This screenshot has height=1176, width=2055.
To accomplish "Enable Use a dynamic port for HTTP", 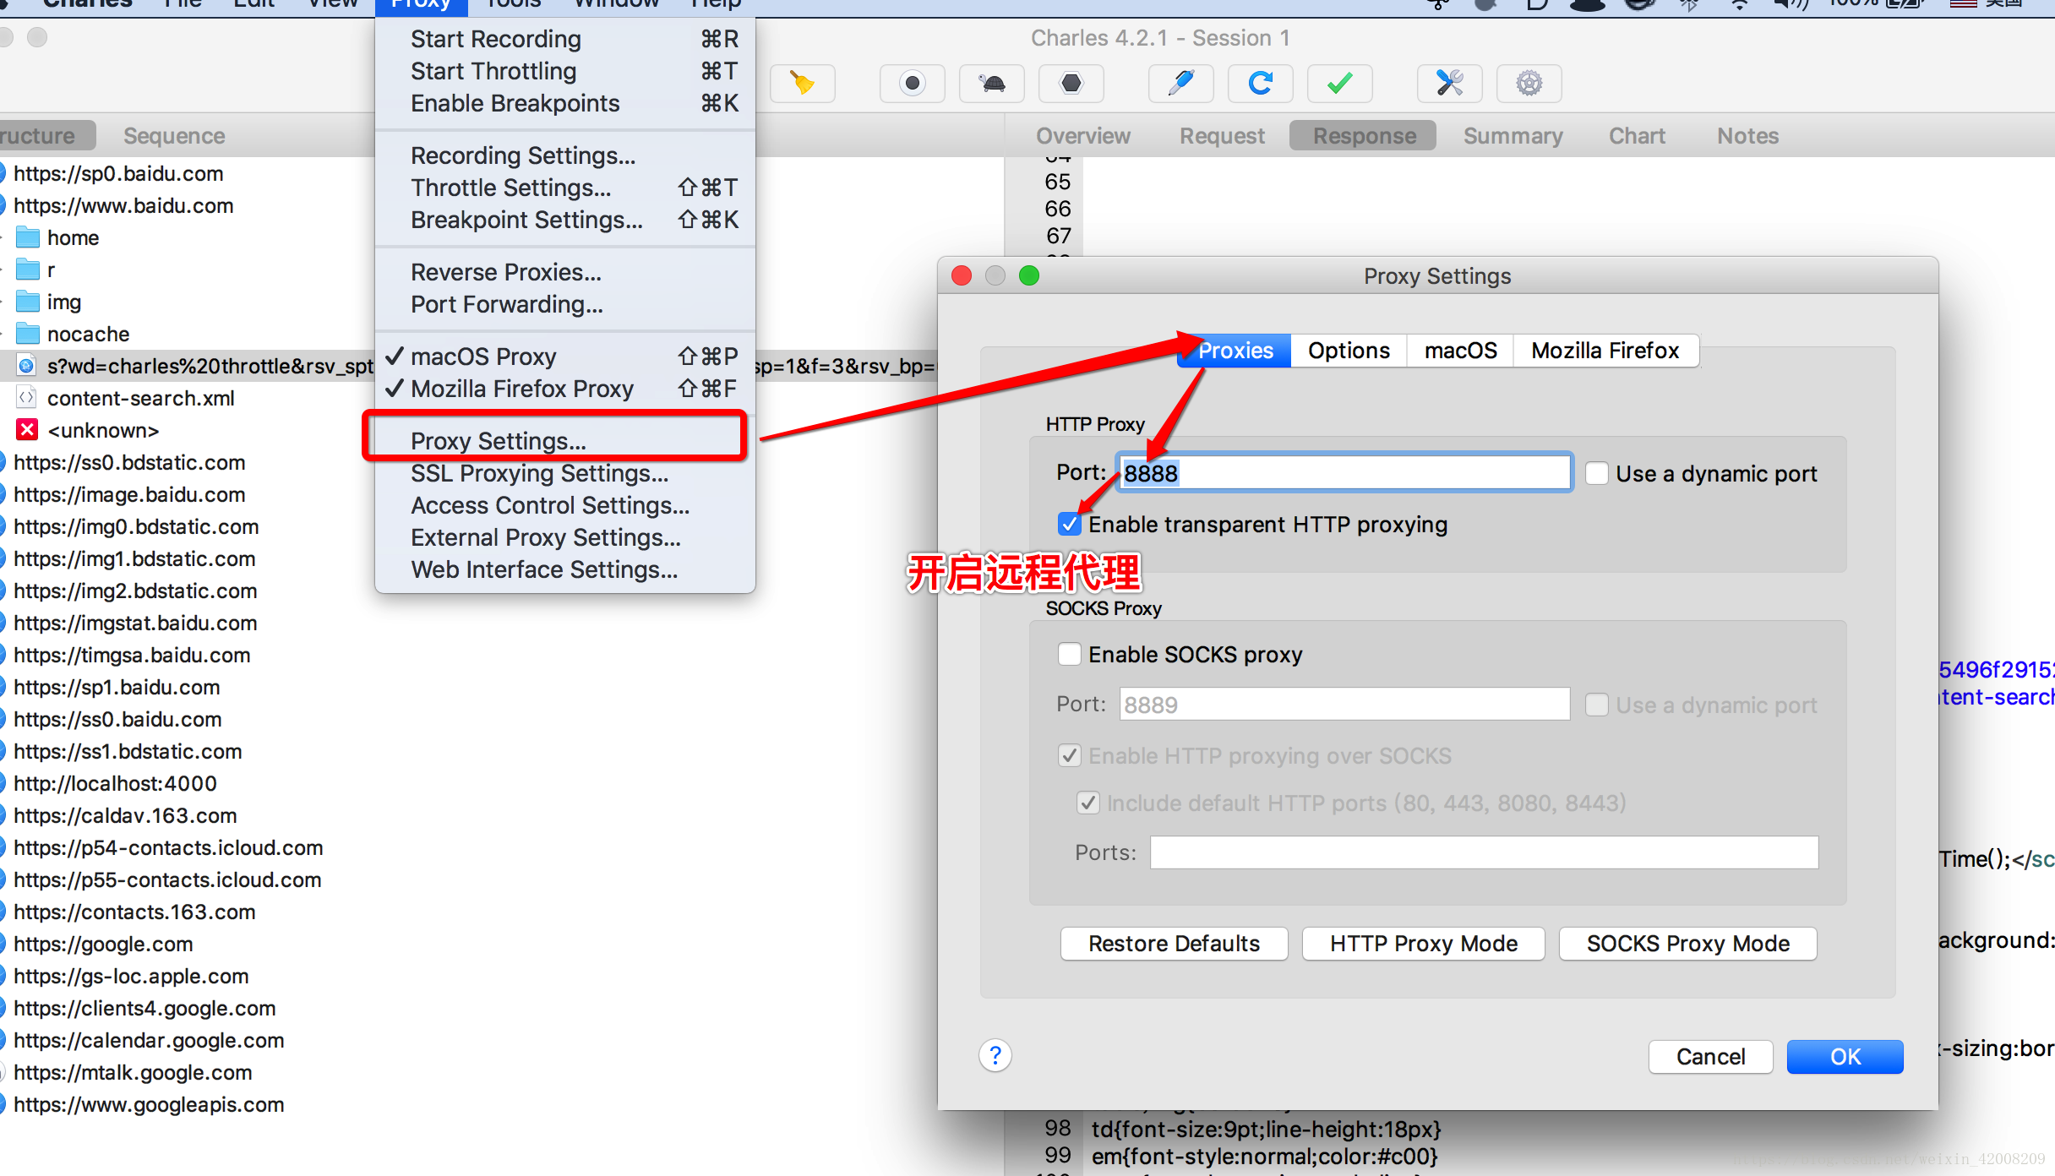I will tap(1596, 473).
